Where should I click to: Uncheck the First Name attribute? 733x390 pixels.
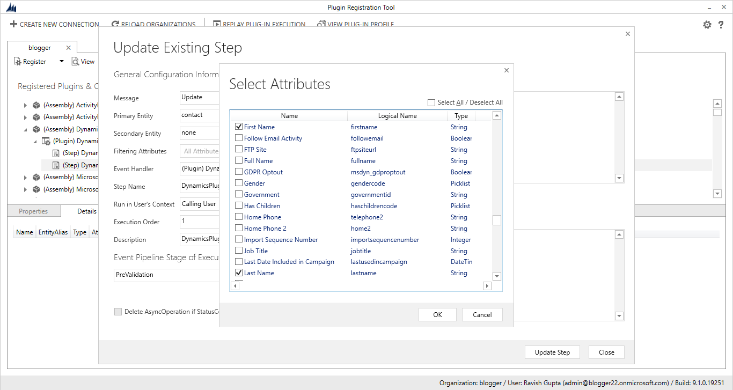pyautogui.click(x=238, y=127)
